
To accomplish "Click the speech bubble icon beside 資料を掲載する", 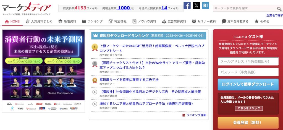I will [224, 21].
